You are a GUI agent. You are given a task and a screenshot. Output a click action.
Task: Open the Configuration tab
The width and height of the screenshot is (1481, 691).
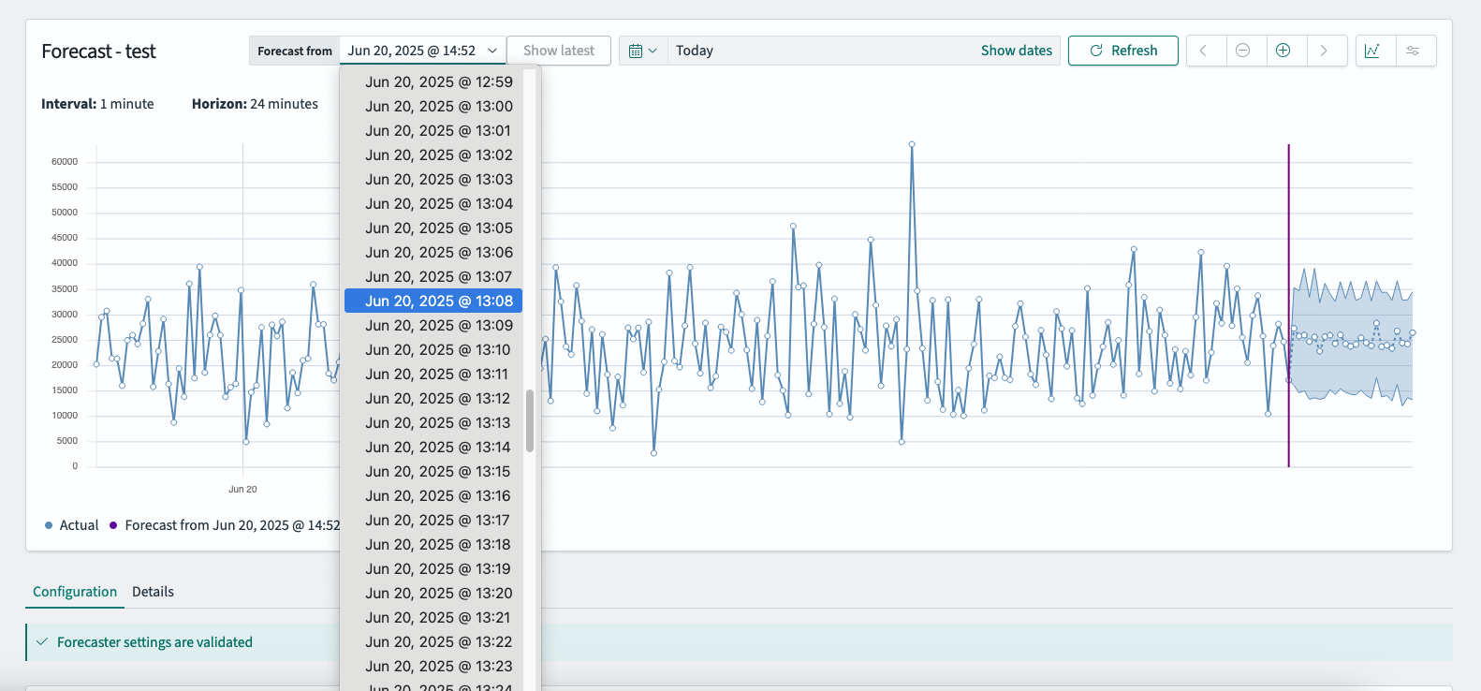[x=75, y=592]
